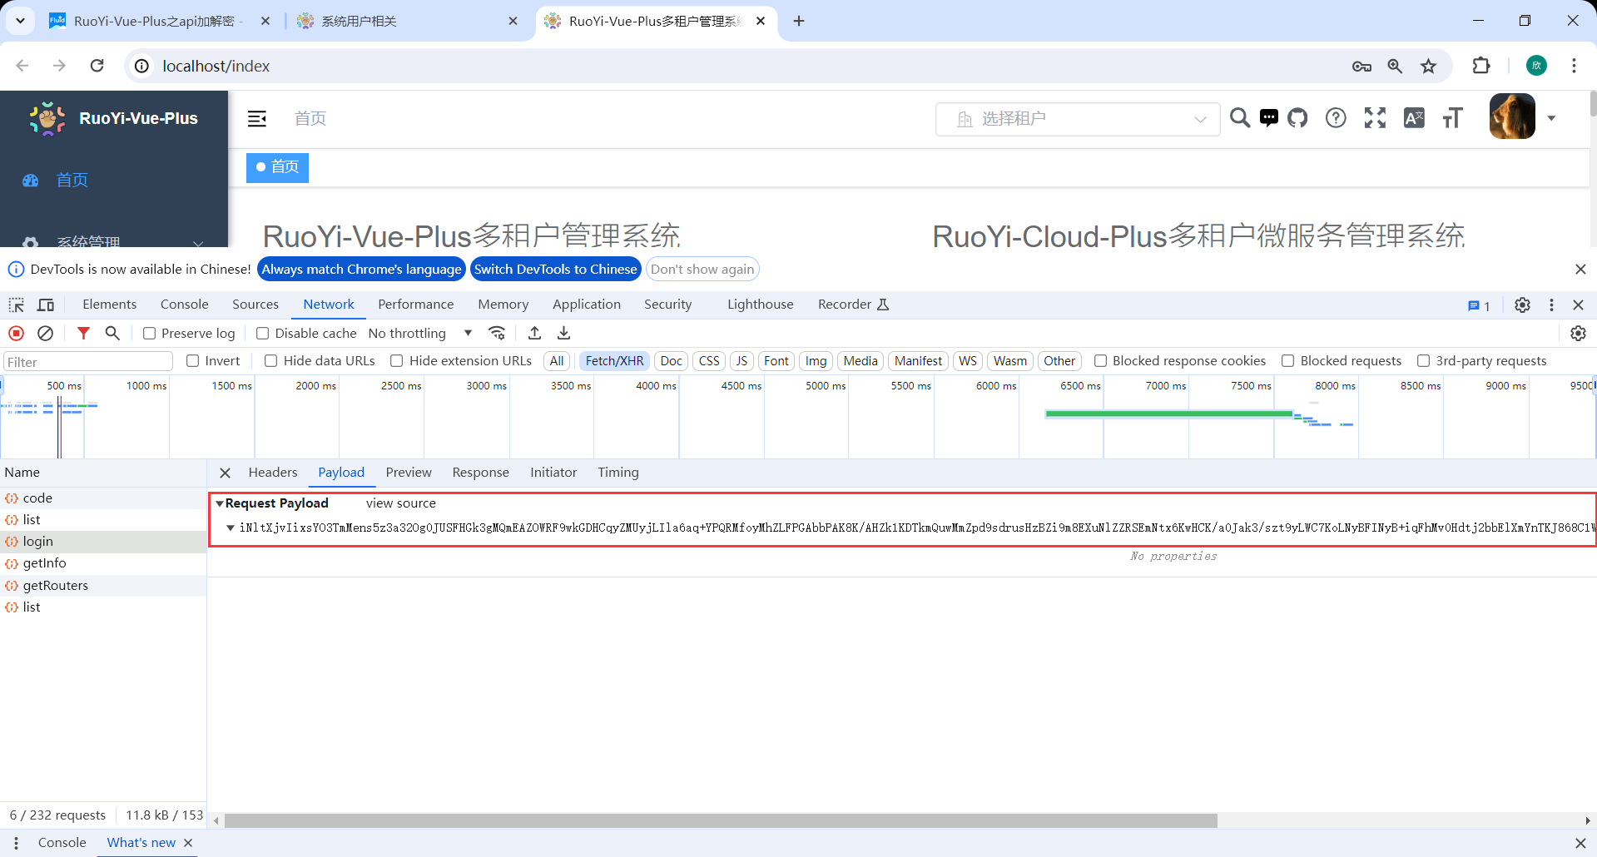
Task: Enter fullscreen via the header icon
Action: [1374, 118]
